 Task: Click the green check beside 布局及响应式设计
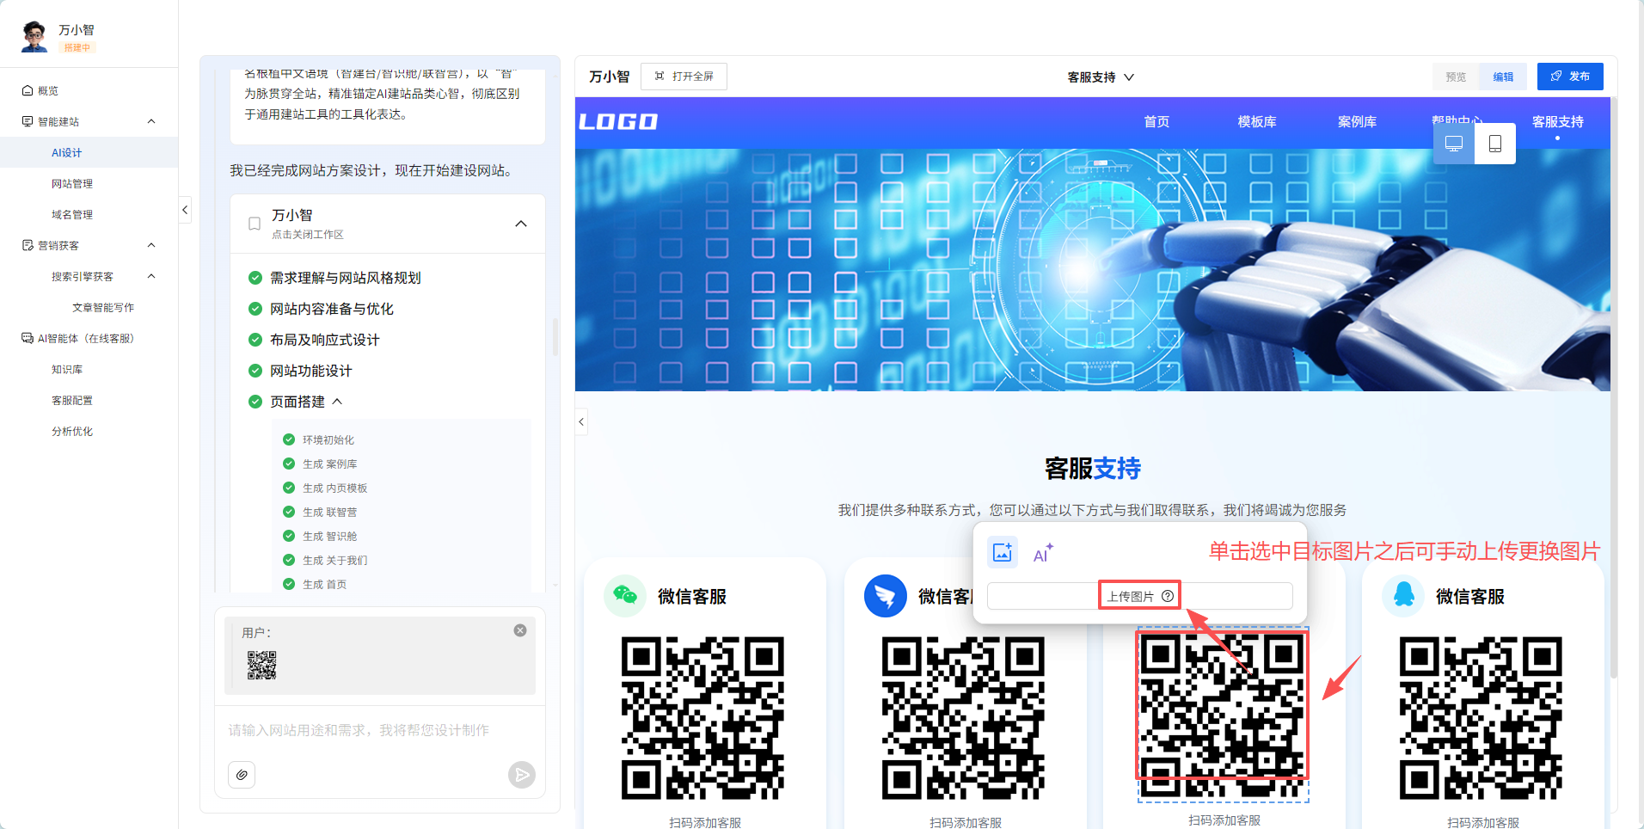click(x=255, y=340)
